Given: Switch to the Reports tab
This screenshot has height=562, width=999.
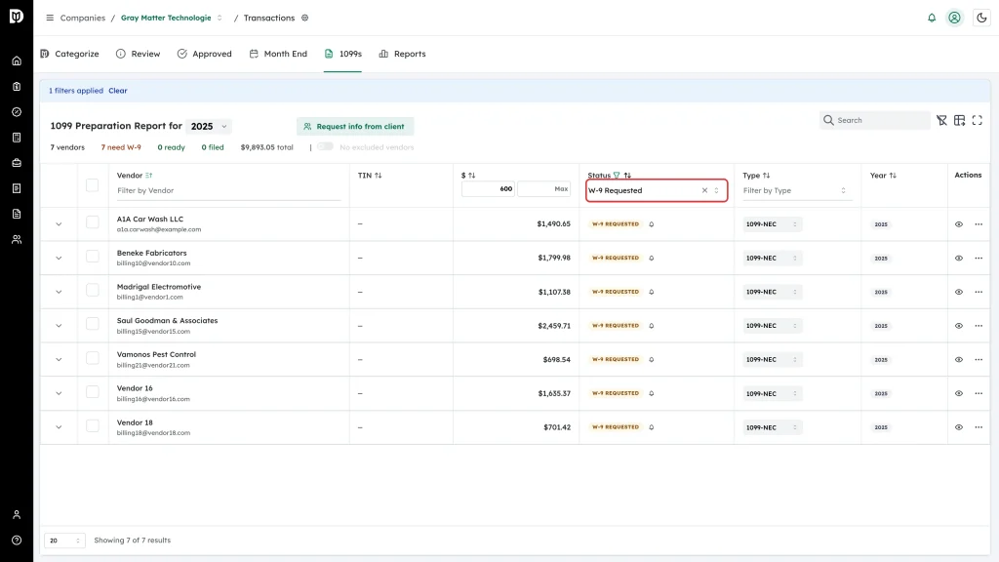Looking at the screenshot, I should 402,55.
